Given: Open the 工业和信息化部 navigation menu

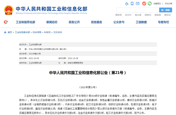Looking at the screenshot, I should click(25, 22).
